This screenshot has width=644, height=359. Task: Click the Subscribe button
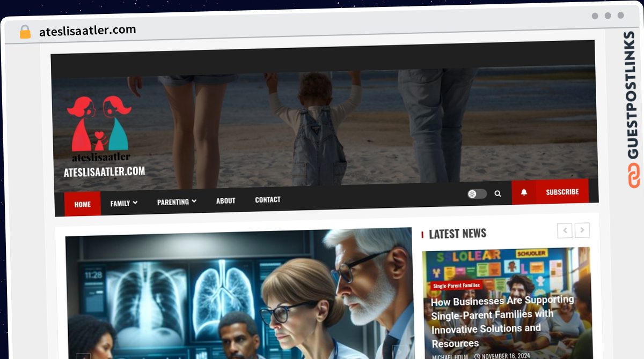562,192
